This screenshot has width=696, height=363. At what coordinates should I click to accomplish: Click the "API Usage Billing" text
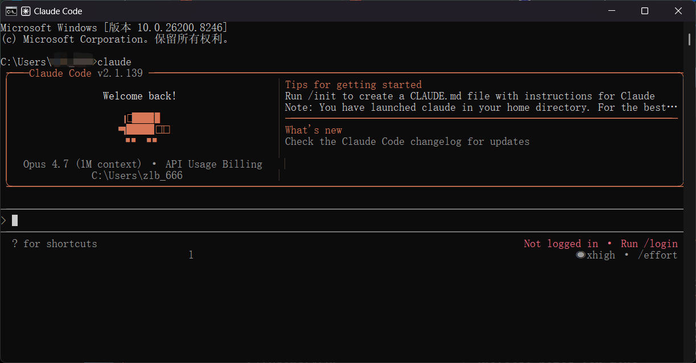[214, 164]
